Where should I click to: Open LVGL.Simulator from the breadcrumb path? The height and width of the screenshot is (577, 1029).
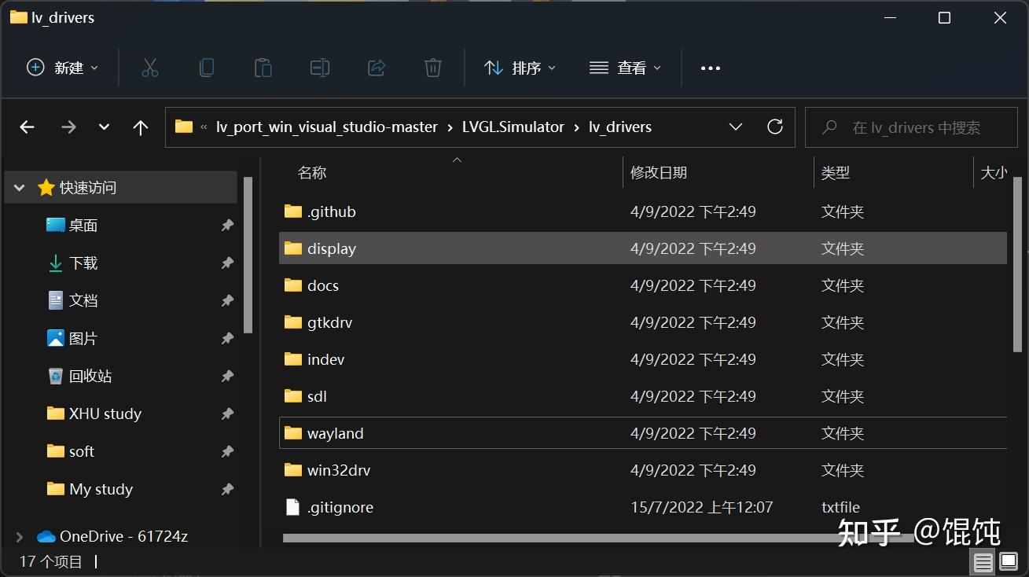tap(513, 127)
